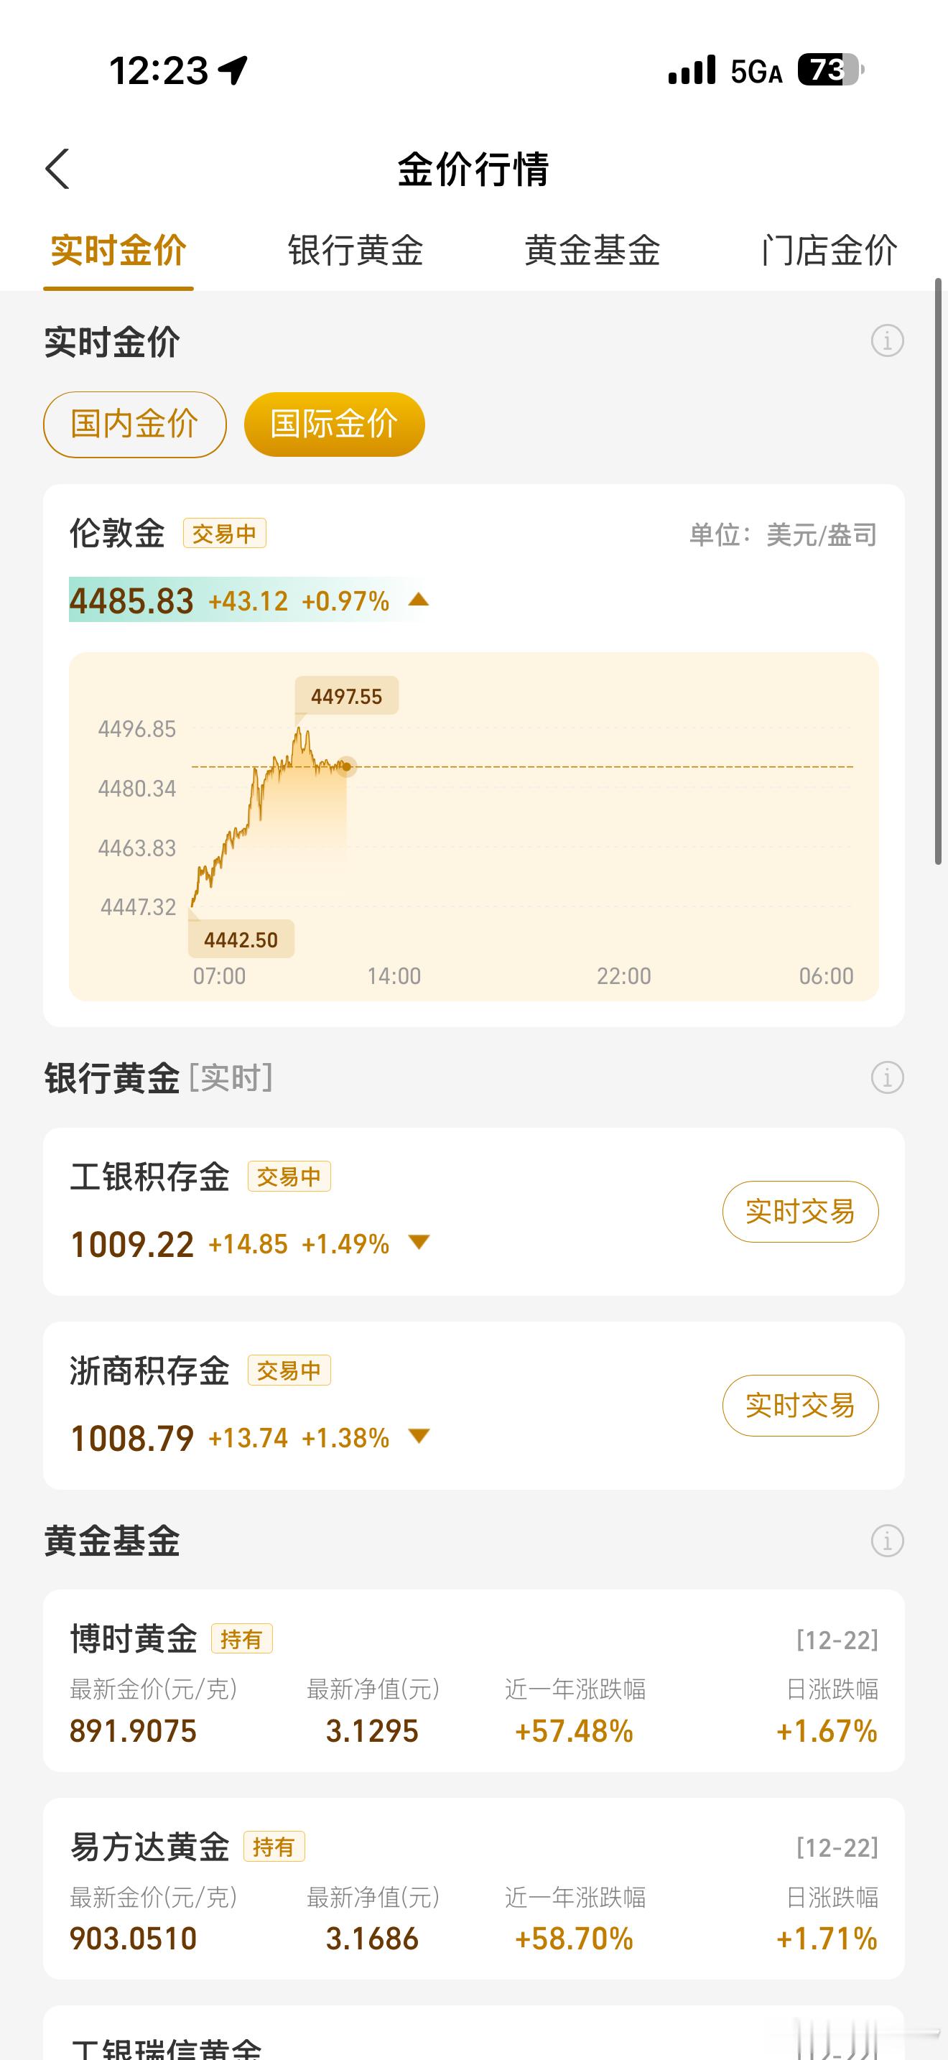Screen dimensions: 948x2060
Task: Switch to the 银行黄金 tab
Action: [355, 250]
